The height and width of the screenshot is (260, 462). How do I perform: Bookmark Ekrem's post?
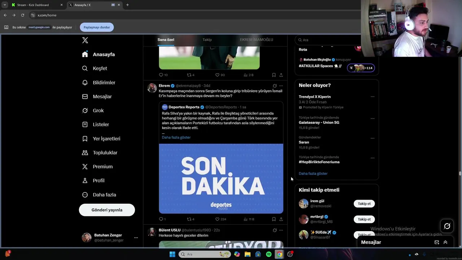click(x=274, y=219)
